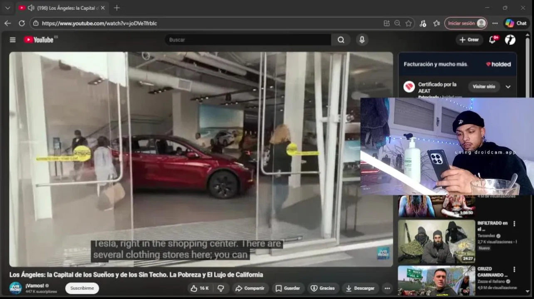Open the INFILTRADO en el video title

(492, 226)
